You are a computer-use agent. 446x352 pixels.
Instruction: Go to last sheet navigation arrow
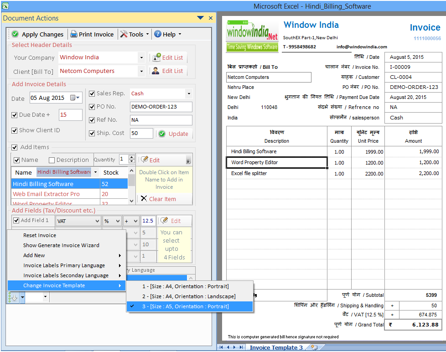pyautogui.click(x=241, y=347)
